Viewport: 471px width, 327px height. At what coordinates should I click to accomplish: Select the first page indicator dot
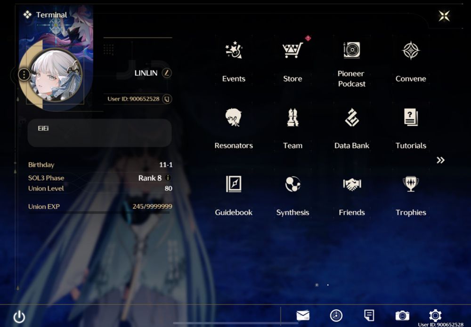pos(317,285)
